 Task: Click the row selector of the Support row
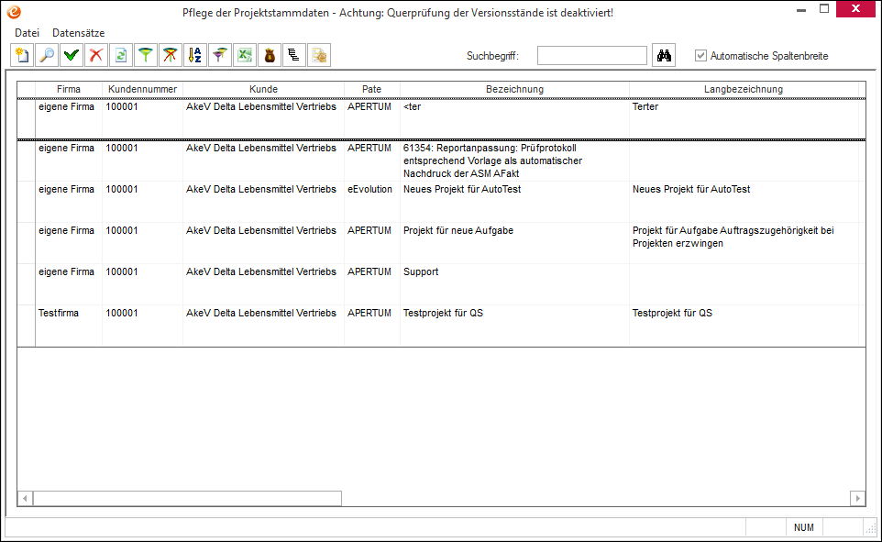[x=26, y=284]
